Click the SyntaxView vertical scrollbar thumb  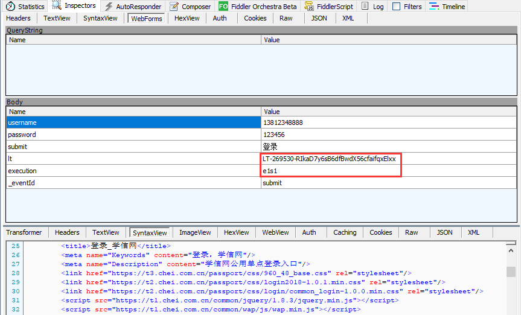511,272
